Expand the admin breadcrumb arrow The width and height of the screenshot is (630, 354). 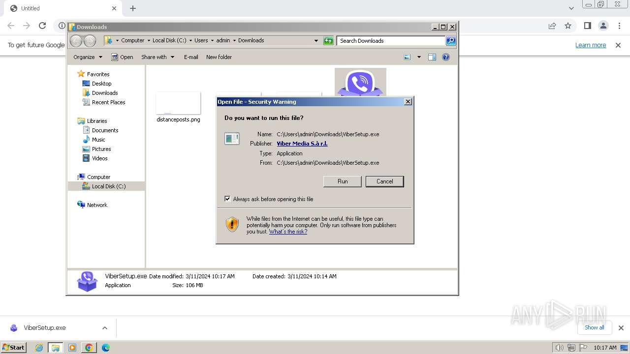tap(234, 41)
